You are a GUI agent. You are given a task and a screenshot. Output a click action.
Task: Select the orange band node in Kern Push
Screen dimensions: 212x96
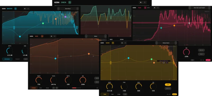(x=174, y=25)
